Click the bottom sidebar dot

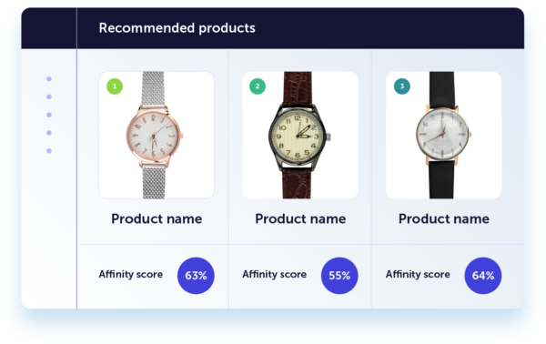click(x=49, y=151)
